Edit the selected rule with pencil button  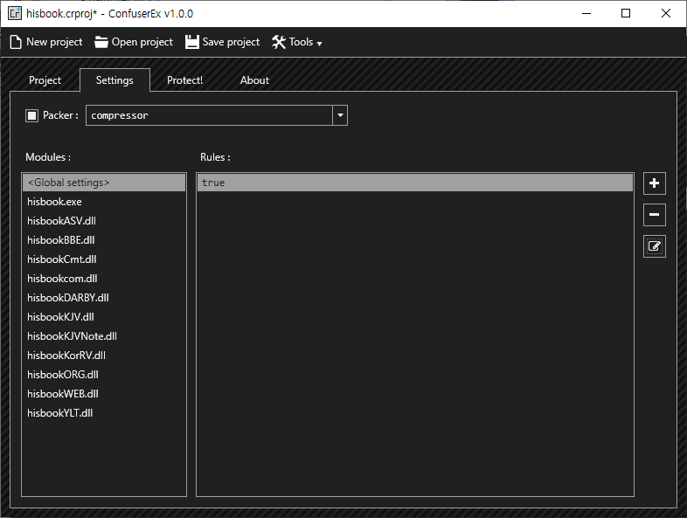[654, 246]
